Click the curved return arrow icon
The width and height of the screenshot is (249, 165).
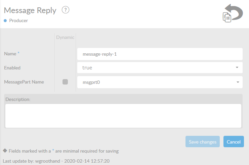pyautogui.click(x=235, y=12)
